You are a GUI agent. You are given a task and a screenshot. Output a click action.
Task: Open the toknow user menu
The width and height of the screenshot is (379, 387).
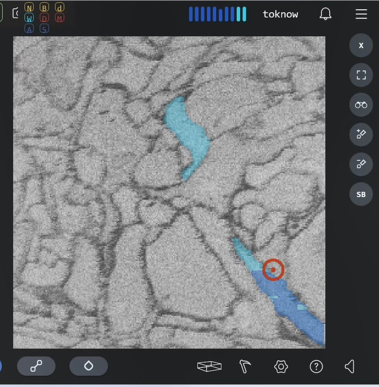[x=280, y=14]
